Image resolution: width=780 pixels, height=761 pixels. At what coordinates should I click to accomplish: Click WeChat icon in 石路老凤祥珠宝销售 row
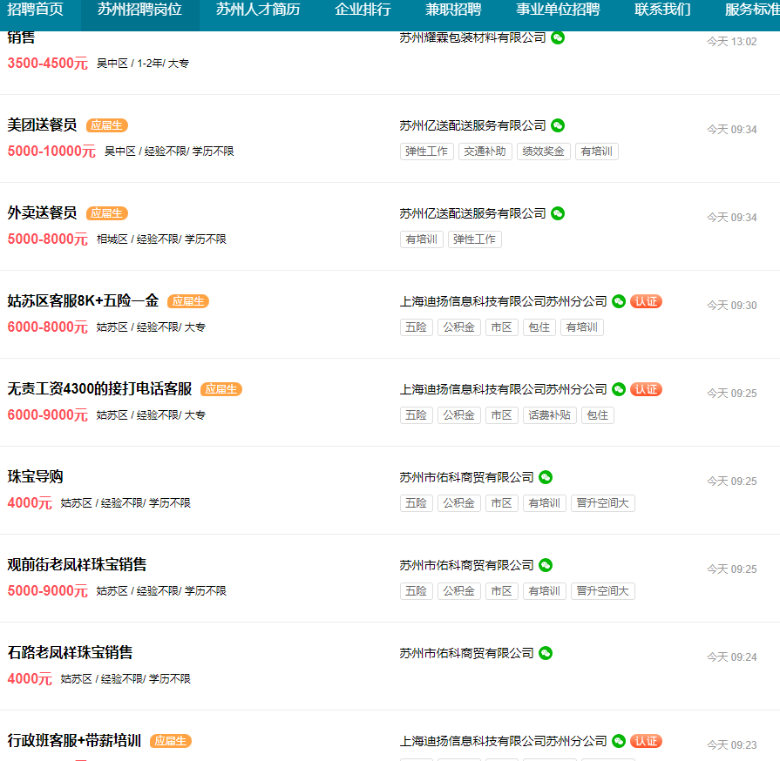tap(546, 653)
